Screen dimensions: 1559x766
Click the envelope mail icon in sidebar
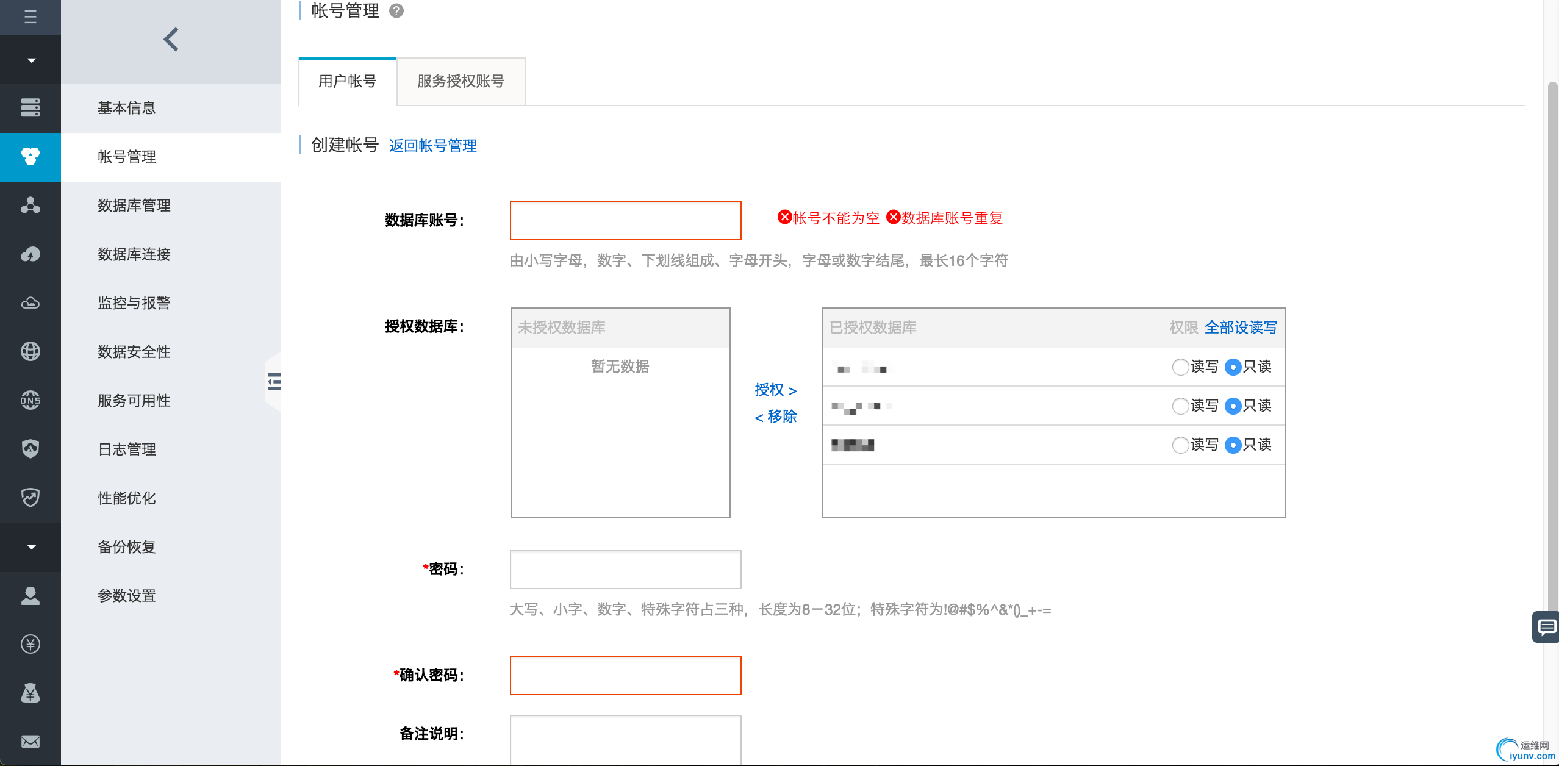30,741
